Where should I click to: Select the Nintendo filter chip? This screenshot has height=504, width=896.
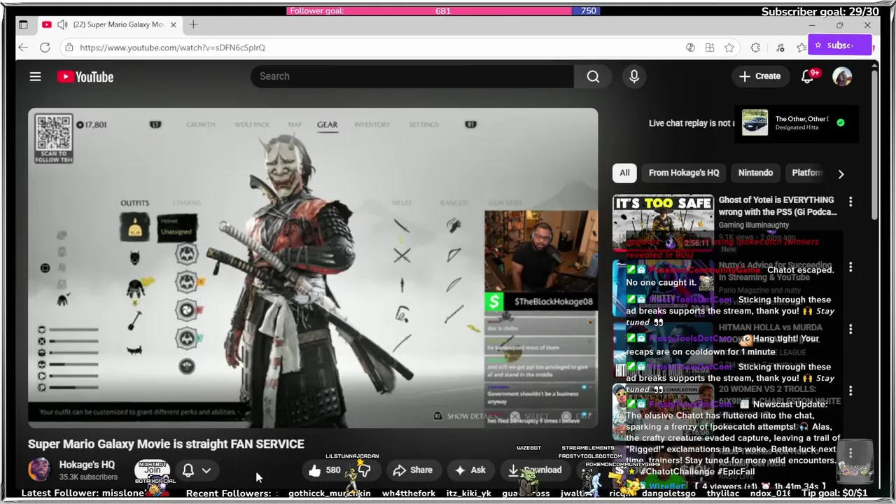(755, 173)
